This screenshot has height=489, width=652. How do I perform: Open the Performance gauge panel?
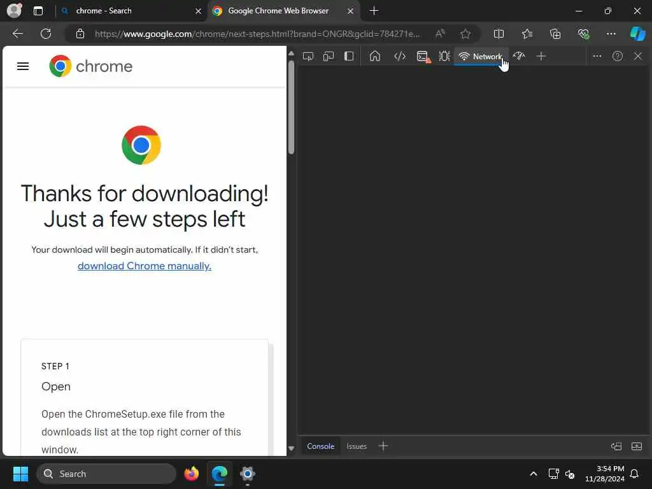(519, 56)
